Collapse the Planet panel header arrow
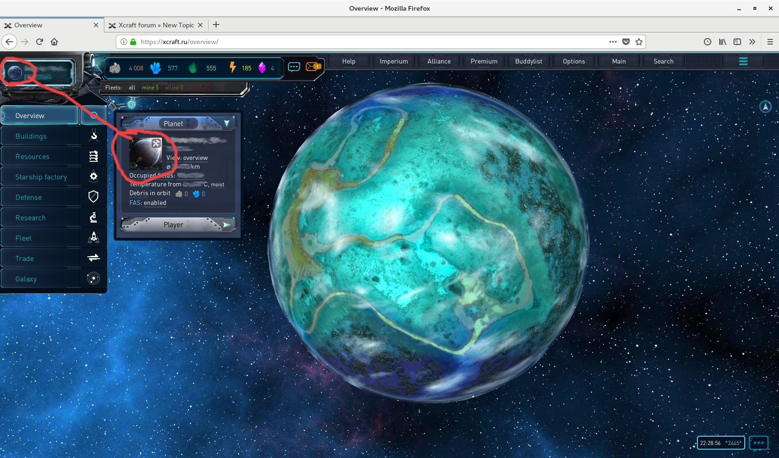The height and width of the screenshot is (458, 779). tap(227, 123)
